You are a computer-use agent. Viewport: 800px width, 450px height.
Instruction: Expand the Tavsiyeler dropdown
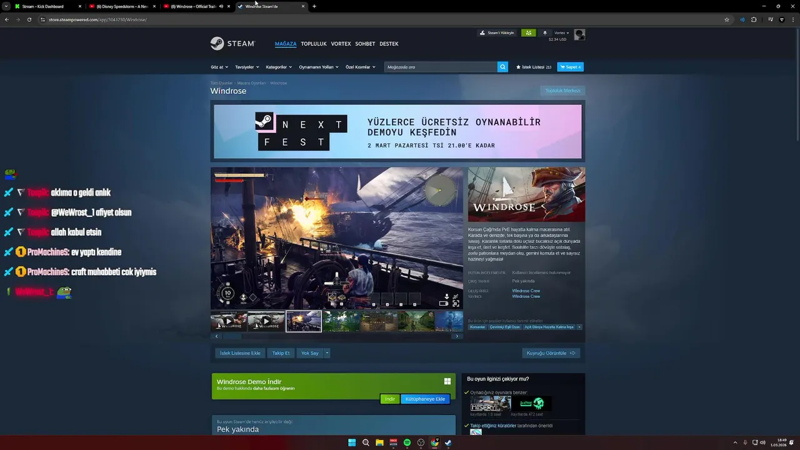click(x=247, y=67)
